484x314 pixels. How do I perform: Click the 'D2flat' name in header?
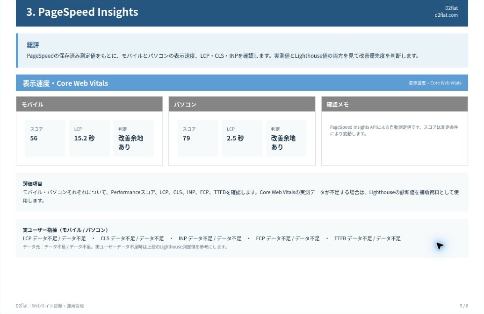point(451,8)
